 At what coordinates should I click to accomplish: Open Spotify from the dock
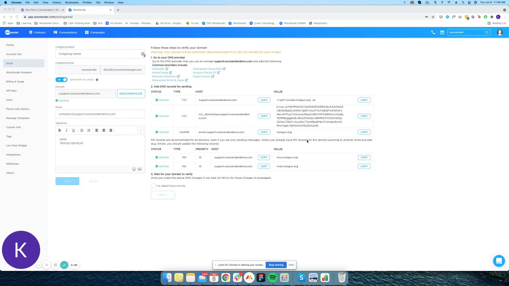pos(273,278)
